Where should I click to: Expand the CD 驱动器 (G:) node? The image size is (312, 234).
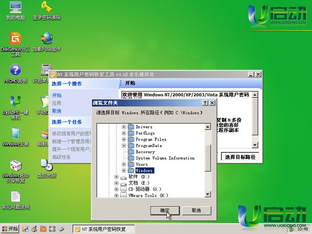116,189
